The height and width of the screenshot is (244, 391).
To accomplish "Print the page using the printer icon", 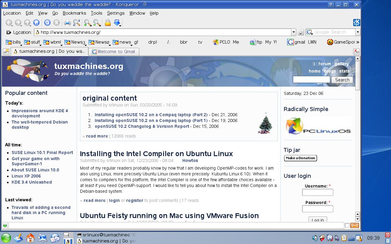I will (x=67, y=23).
